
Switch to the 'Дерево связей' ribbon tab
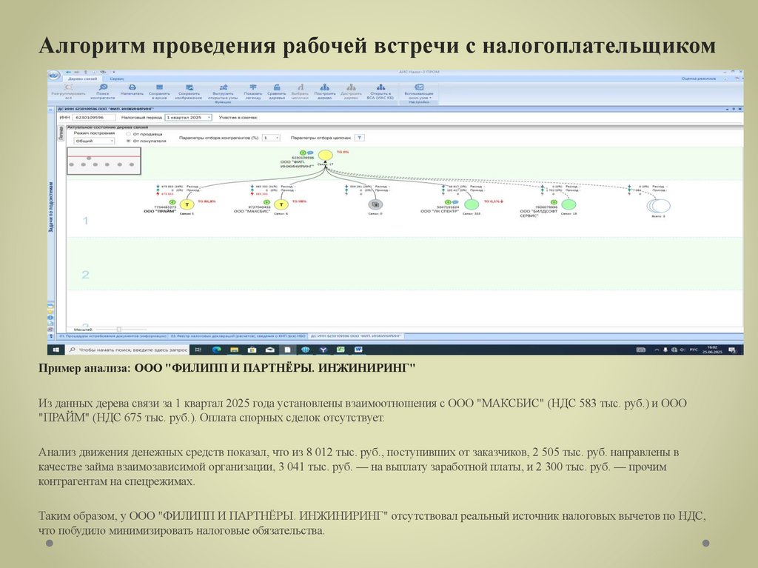pyautogui.click(x=82, y=78)
